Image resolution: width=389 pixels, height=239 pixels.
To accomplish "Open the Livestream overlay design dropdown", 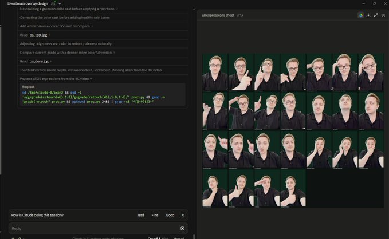I will click(x=60, y=3).
